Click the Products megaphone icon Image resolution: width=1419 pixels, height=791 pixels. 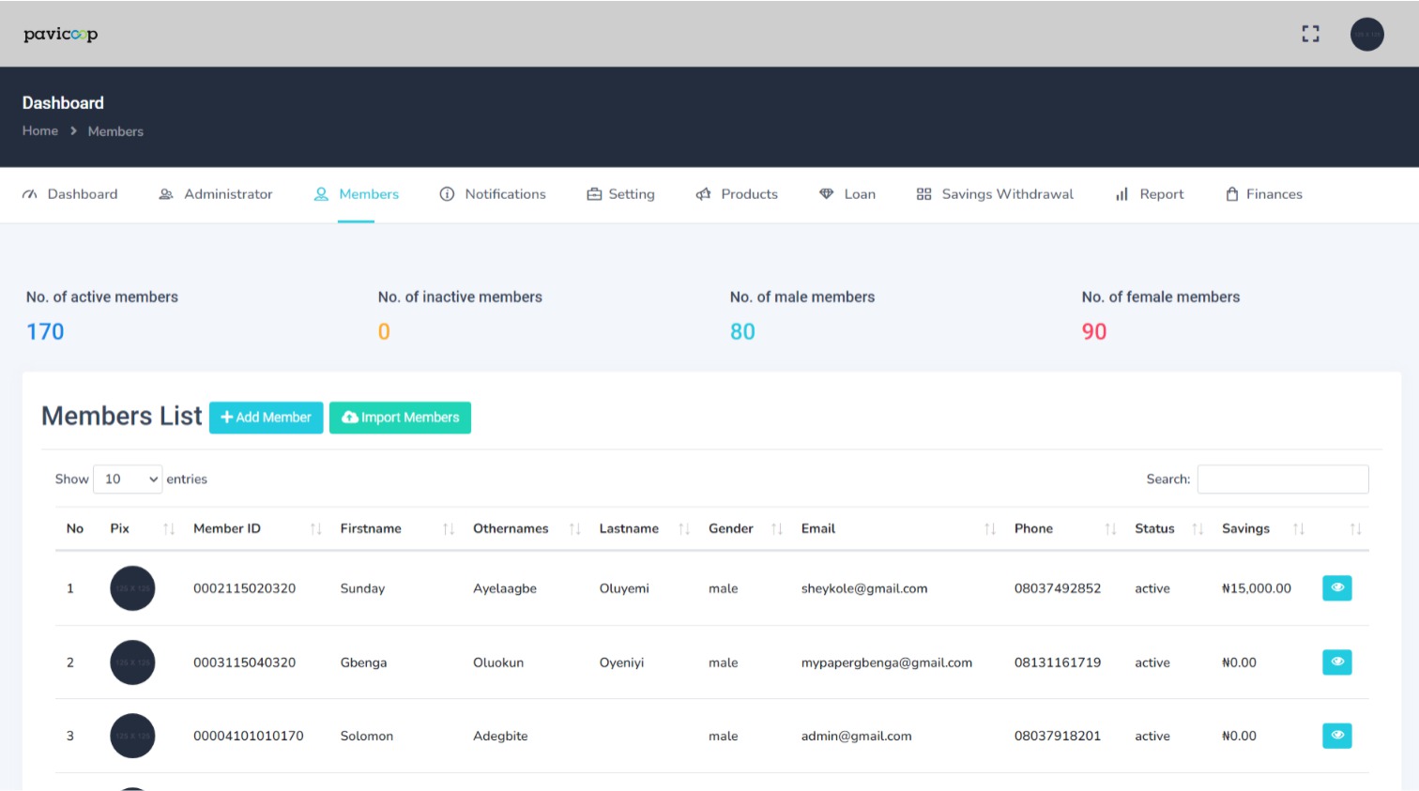click(703, 194)
